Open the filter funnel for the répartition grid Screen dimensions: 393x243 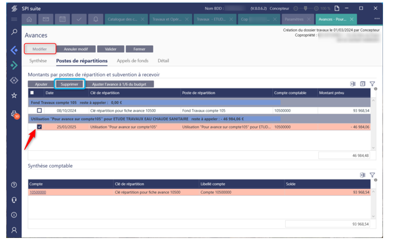click(x=372, y=83)
